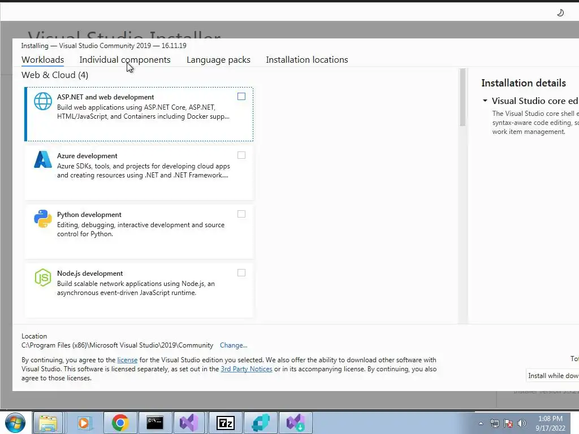Click the installation path text under Location
The height and width of the screenshot is (434, 579).
(117, 345)
